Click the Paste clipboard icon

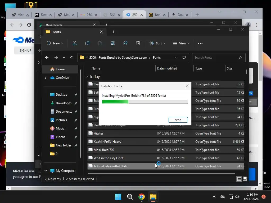[100, 43]
